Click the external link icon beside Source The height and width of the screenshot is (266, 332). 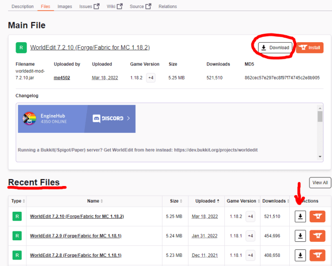click(x=148, y=7)
